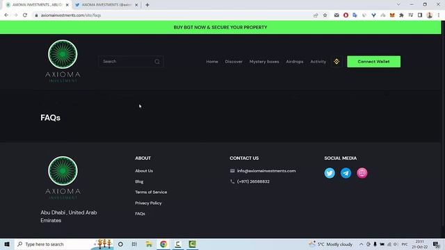
Task: Open the weather widget Mostly cloudy
Action: click(331, 244)
